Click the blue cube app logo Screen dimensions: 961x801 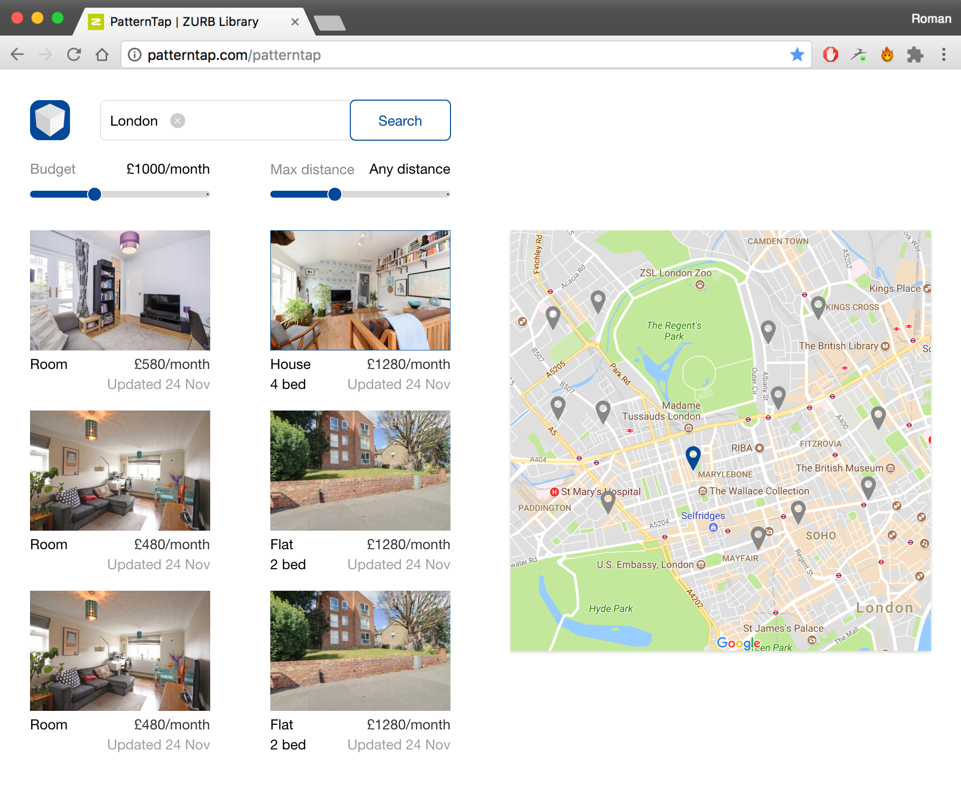[x=50, y=120]
